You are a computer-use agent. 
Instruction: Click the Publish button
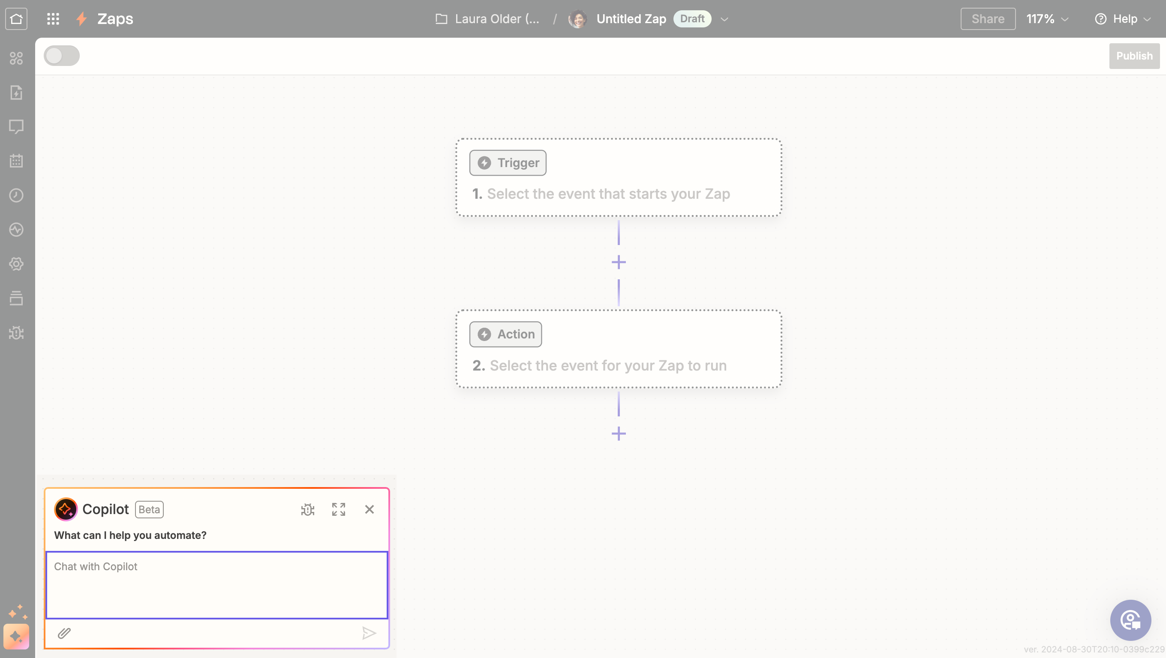(x=1134, y=56)
